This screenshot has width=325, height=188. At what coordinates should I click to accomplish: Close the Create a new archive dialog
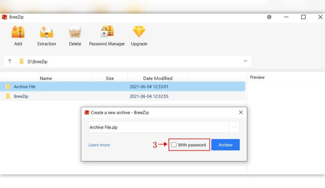click(241, 112)
